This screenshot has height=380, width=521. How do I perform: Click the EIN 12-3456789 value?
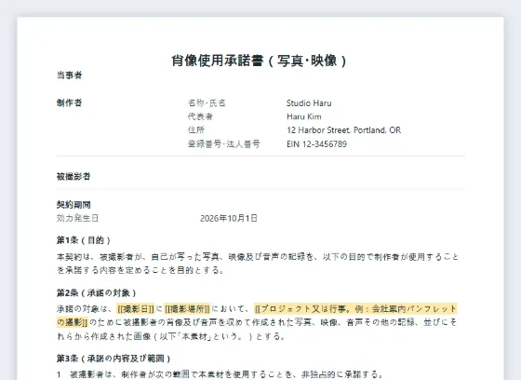pos(316,144)
